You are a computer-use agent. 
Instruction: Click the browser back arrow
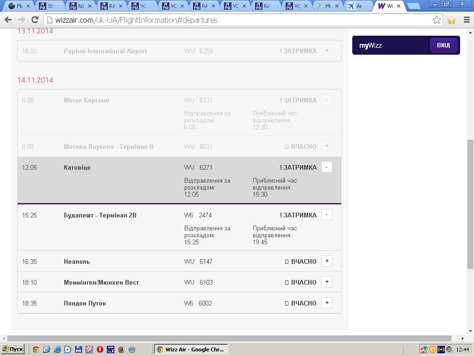(x=8, y=20)
